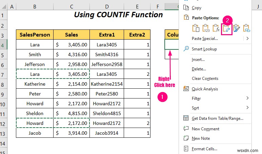Click the Jefferson name cell
This screenshot has width=262, height=154.
point(35,64)
